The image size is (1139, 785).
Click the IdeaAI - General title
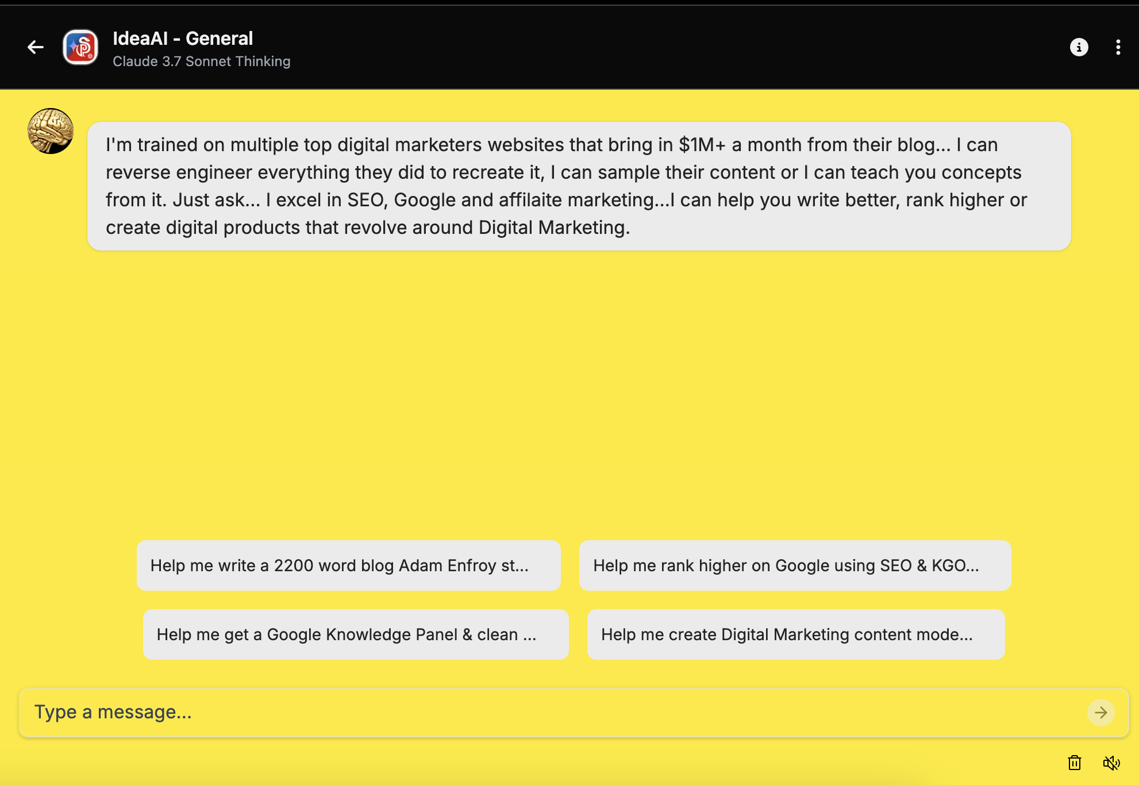(x=183, y=39)
